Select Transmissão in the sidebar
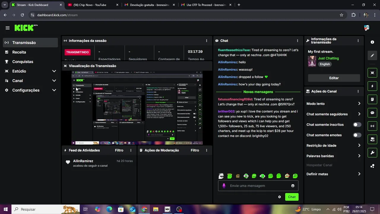 click(30, 43)
